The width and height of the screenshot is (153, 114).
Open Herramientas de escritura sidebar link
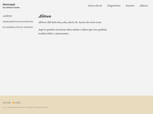pos(18,21)
